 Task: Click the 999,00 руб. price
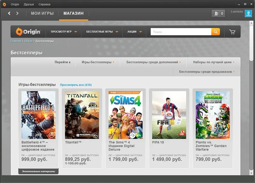pyautogui.click(x=34, y=159)
